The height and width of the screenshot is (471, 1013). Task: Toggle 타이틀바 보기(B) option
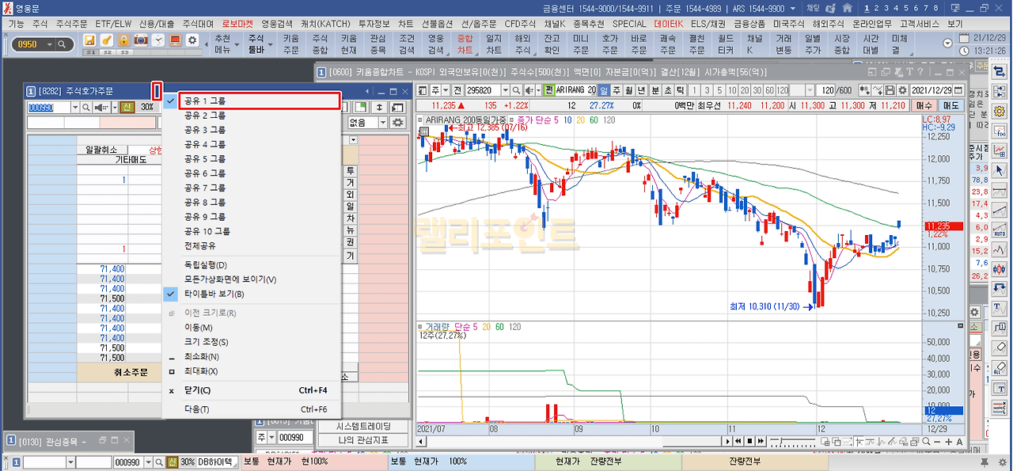point(214,294)
